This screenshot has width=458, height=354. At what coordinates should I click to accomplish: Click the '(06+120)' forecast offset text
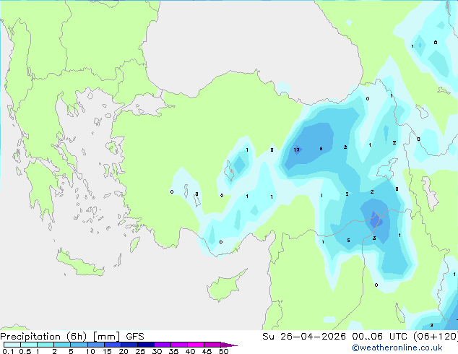[435, 337]
